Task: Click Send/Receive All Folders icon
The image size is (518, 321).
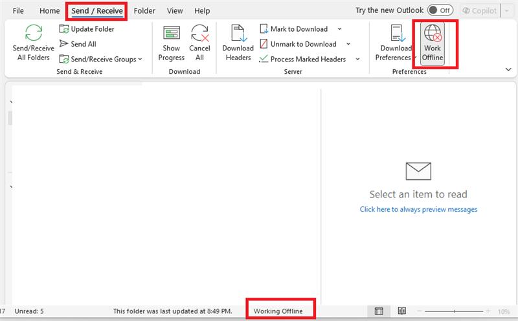Action: coord(34,33)
